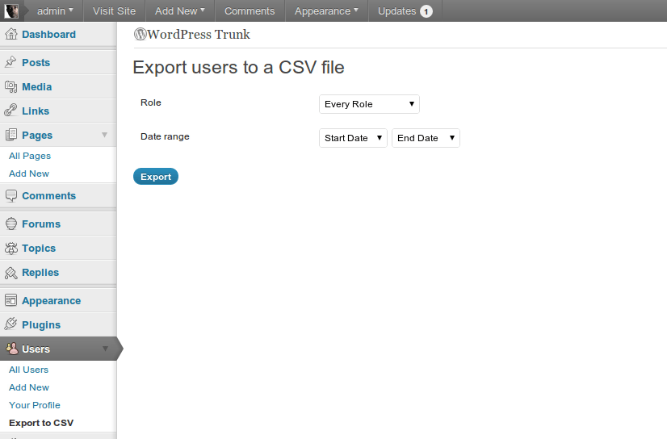Click the Dashboard house icon

[x=11, y=35]
